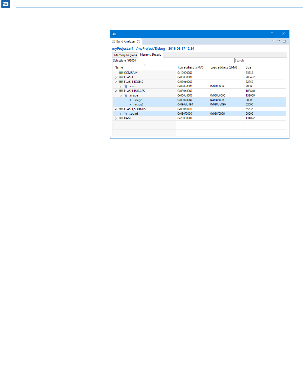Click the Build Analyzer tab icon
The height and width of the screenshot is (384, 304).
pos(113,41)
